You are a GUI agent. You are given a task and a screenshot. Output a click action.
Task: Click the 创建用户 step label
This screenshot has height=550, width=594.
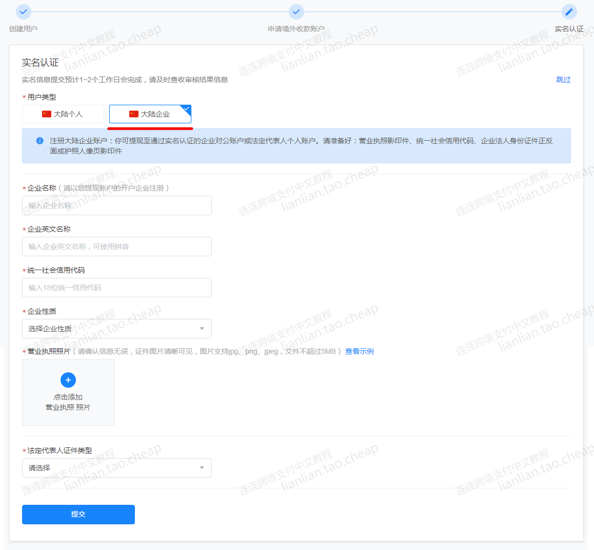(x=24, y=29)
